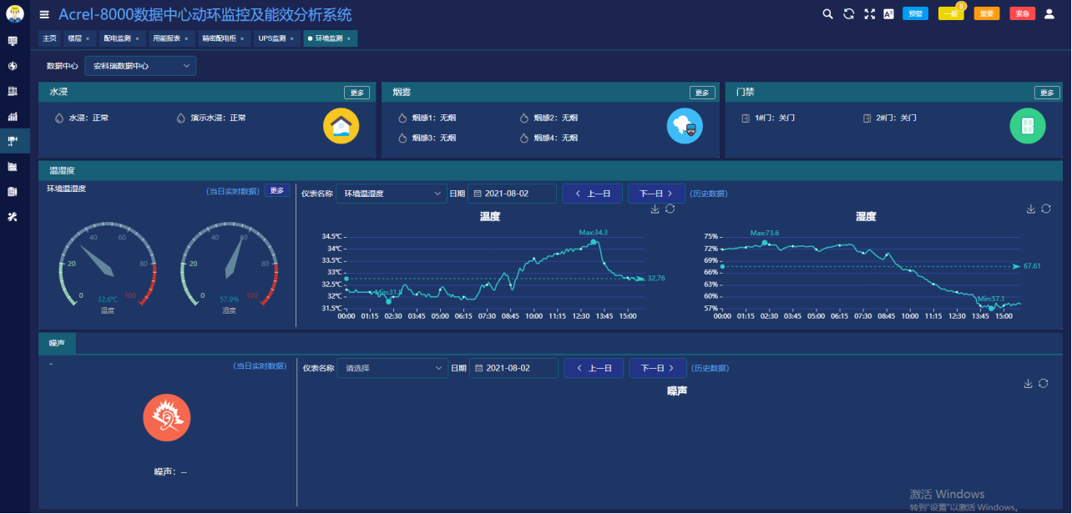Image resolution: width=1072 pixels, height=514 pixels.
Task: Open the area chart icon in sidebar
Action: tap(13, 166)
